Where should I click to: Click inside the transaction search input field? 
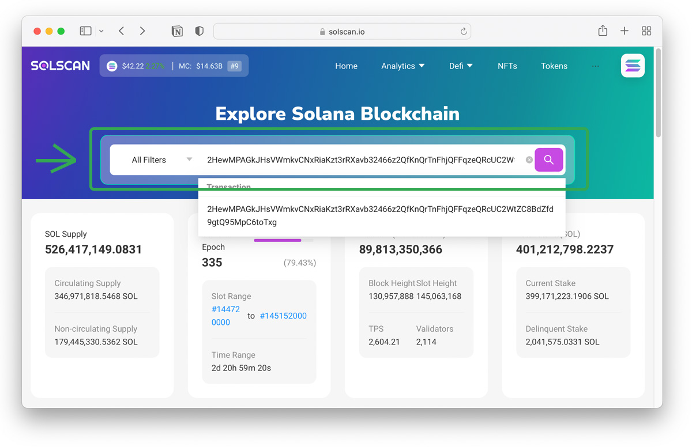(x=360, y=160)
